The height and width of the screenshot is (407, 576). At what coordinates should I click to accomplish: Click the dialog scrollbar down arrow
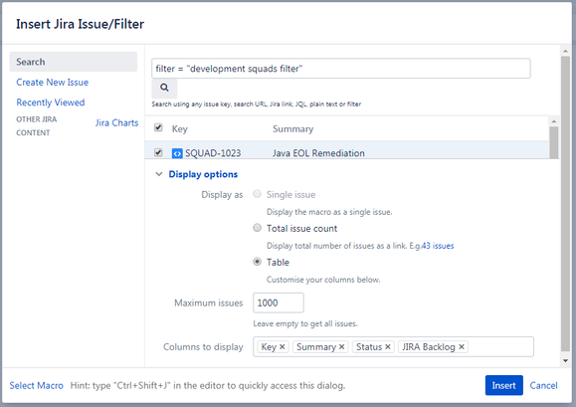pyautogui.click(x=566, y=360)
